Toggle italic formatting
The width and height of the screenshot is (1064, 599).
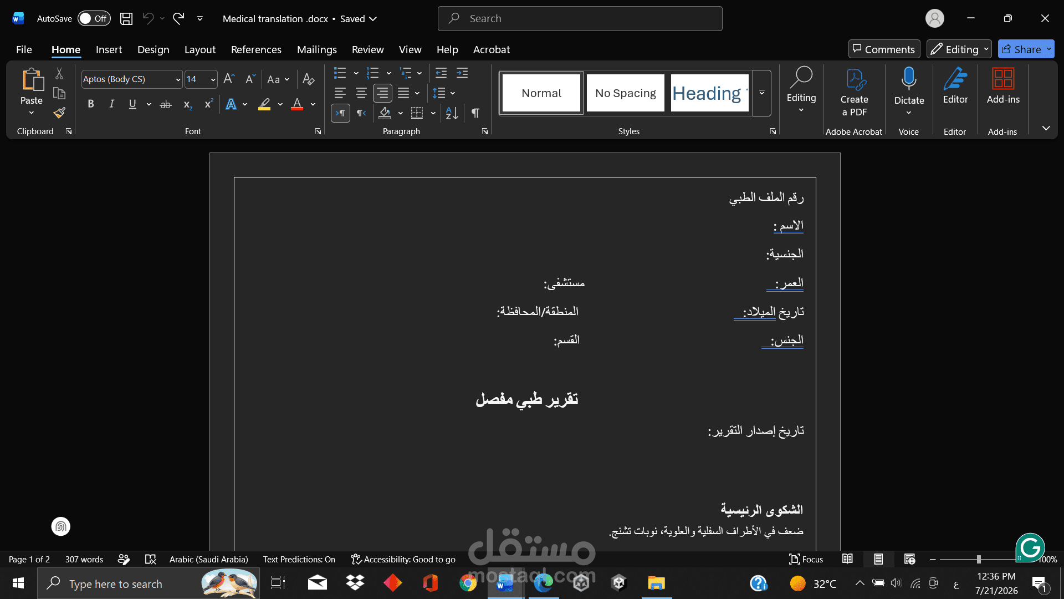point(111,104)
